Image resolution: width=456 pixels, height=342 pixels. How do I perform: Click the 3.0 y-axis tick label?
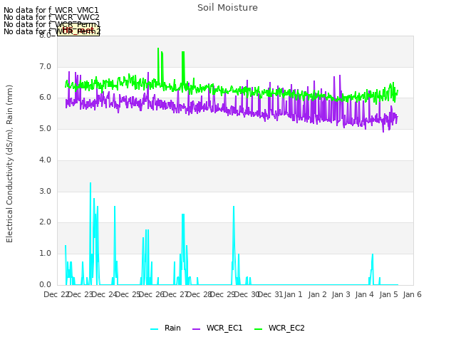coord(45,191)
